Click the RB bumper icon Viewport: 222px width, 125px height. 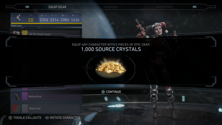195,7
